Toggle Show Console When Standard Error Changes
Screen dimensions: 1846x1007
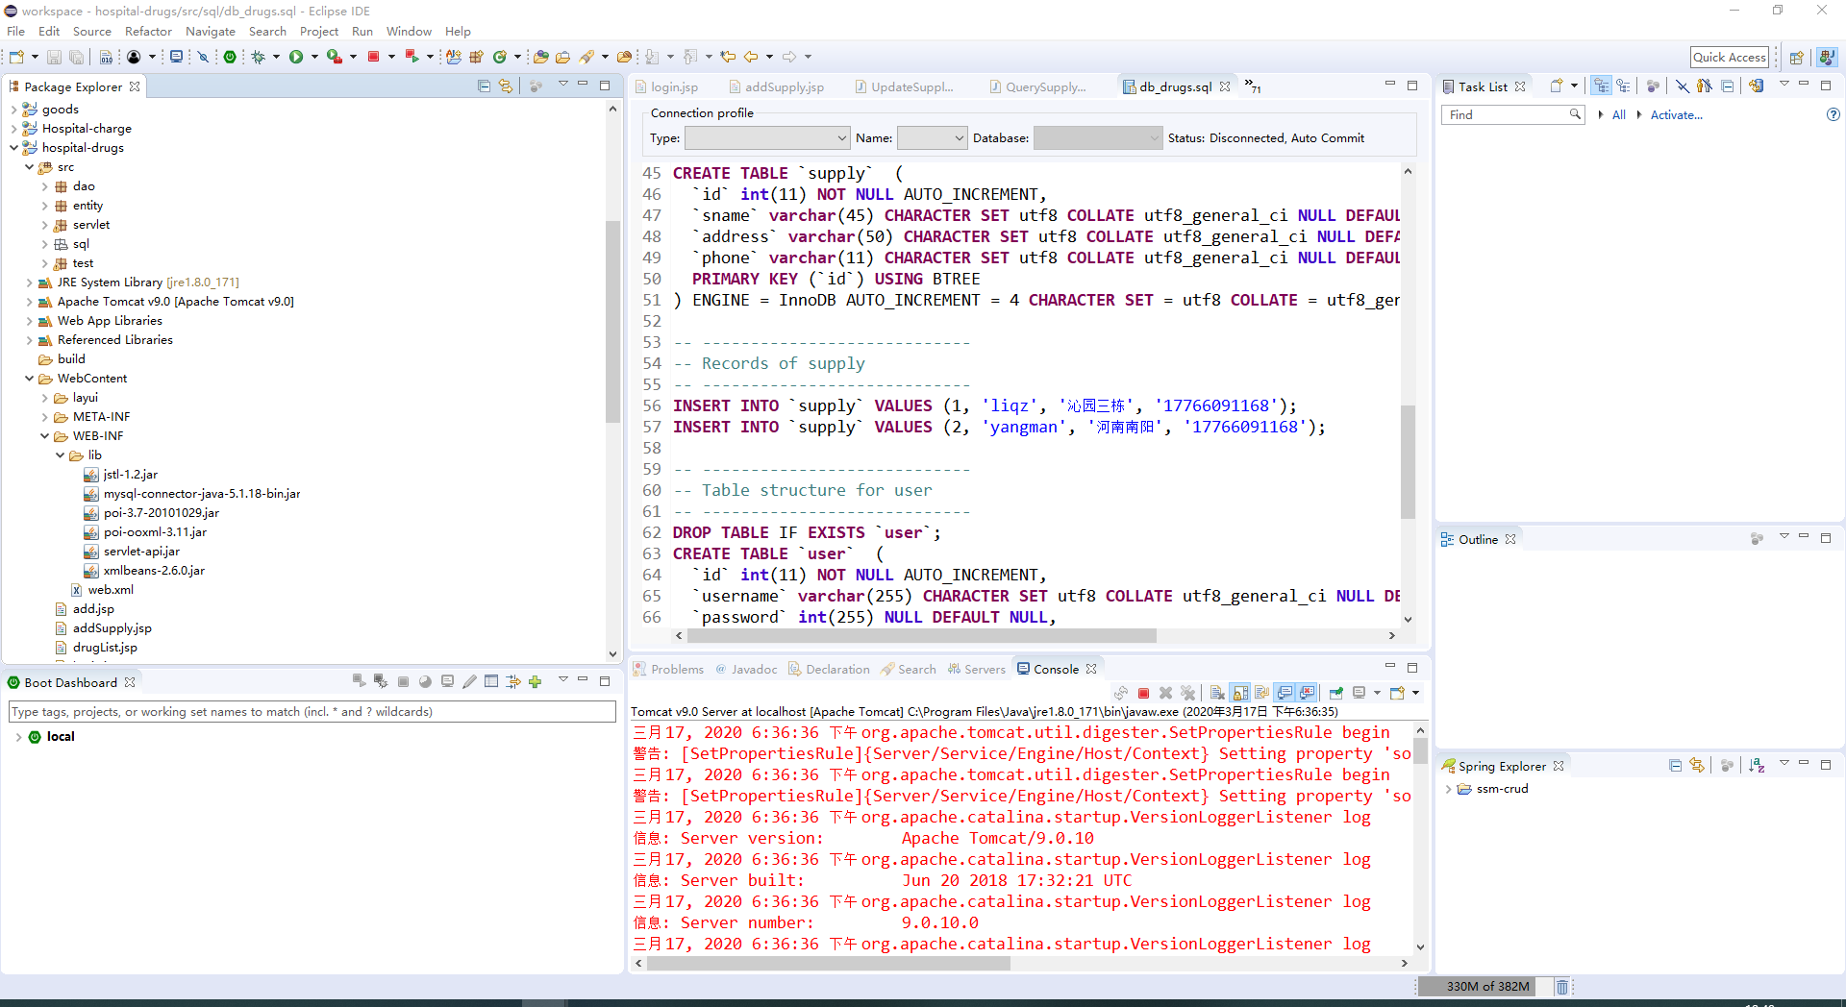pyautogui.click(x=1307, y=693)
